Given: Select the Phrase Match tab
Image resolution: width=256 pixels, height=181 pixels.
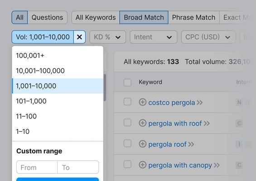Looking at the screenshot, I should [x=193, y=18].
